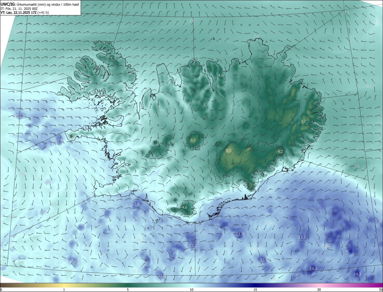This screenshot has height=292, width=383.
Task: Click the 5.3 value over the Westfjords
Action: click(113, 59)
